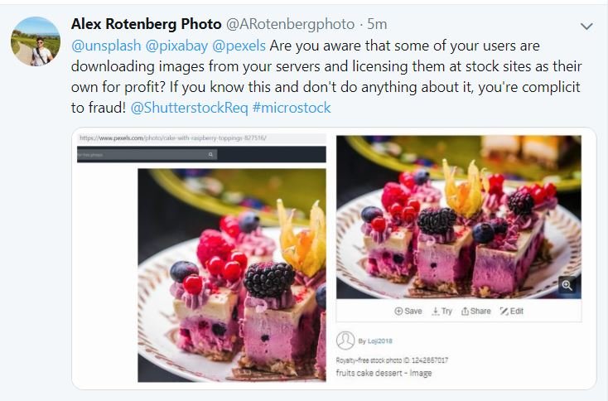
Task: Click the Share button under the photo
Action: [476, 311]
